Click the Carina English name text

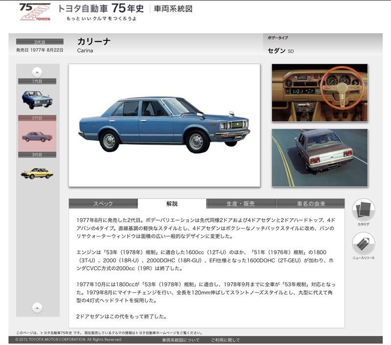[x=85, y=50]
